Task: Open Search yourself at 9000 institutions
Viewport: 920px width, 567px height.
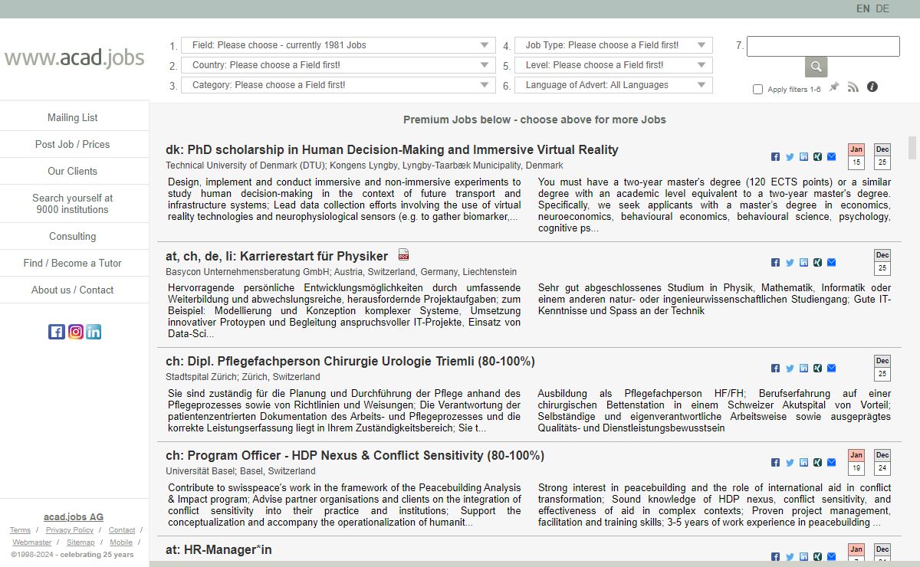Action: [x=73, y=204]
